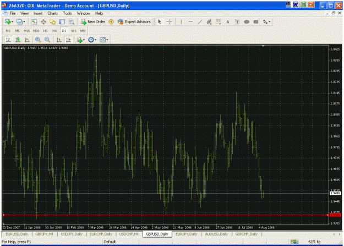The image size is (344, 246).
Task: Click the Excel icon in title bar
Action: click(x=303, y=4)
